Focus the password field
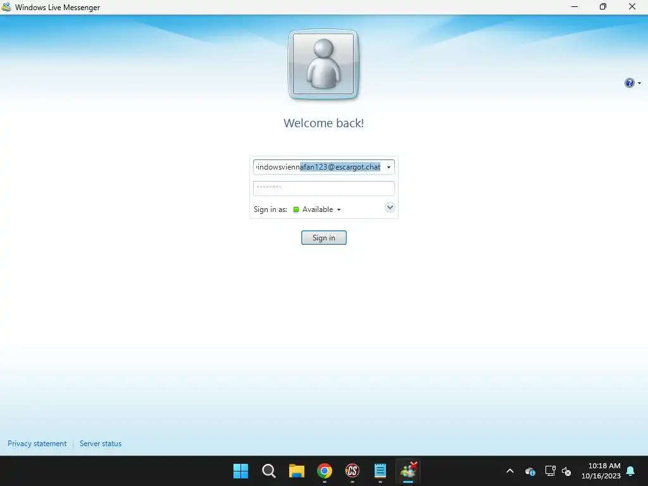Screen dimensions: 648x486 pos(323,189)
